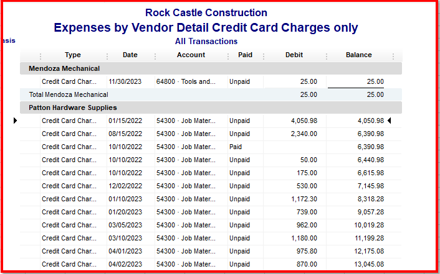
Task: Click Unpaid status in the 04/02/2023 row
Action: [239, 264]
